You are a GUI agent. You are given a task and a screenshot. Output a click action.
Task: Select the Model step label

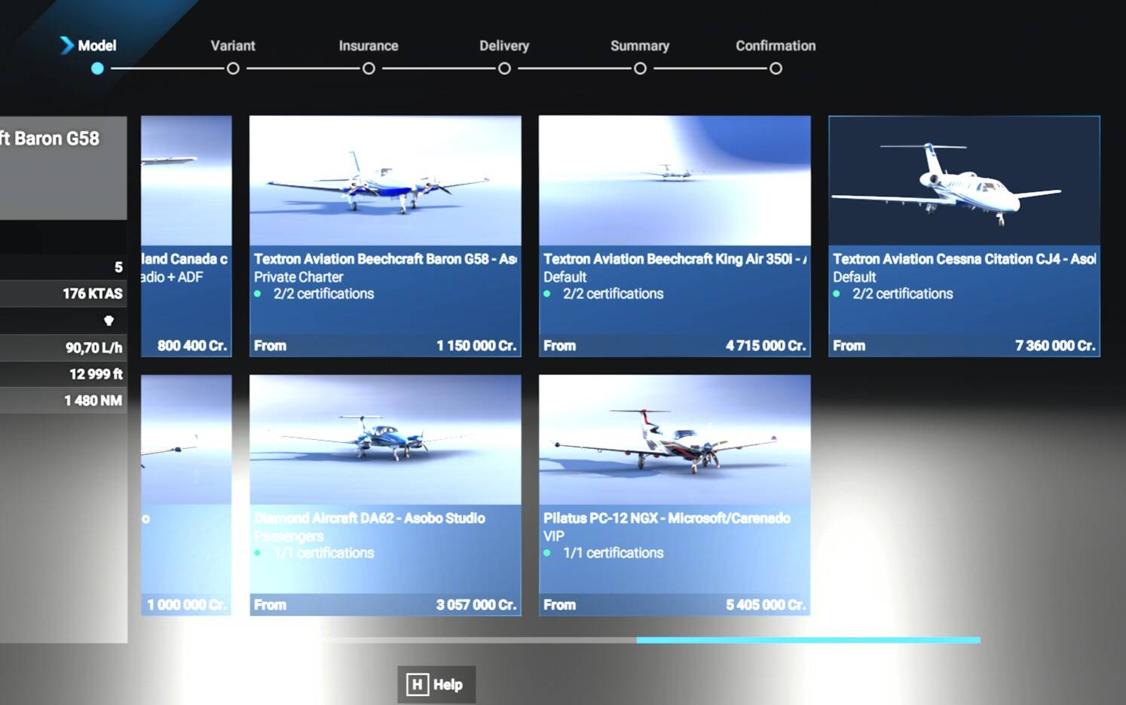pos(97,45)
